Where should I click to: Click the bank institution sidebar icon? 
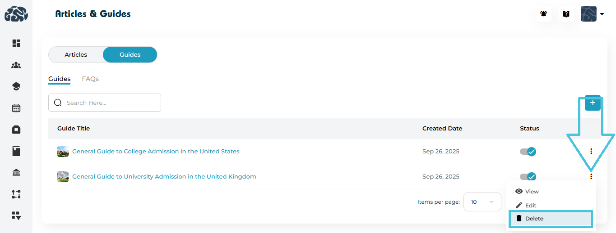coord(16,173)
